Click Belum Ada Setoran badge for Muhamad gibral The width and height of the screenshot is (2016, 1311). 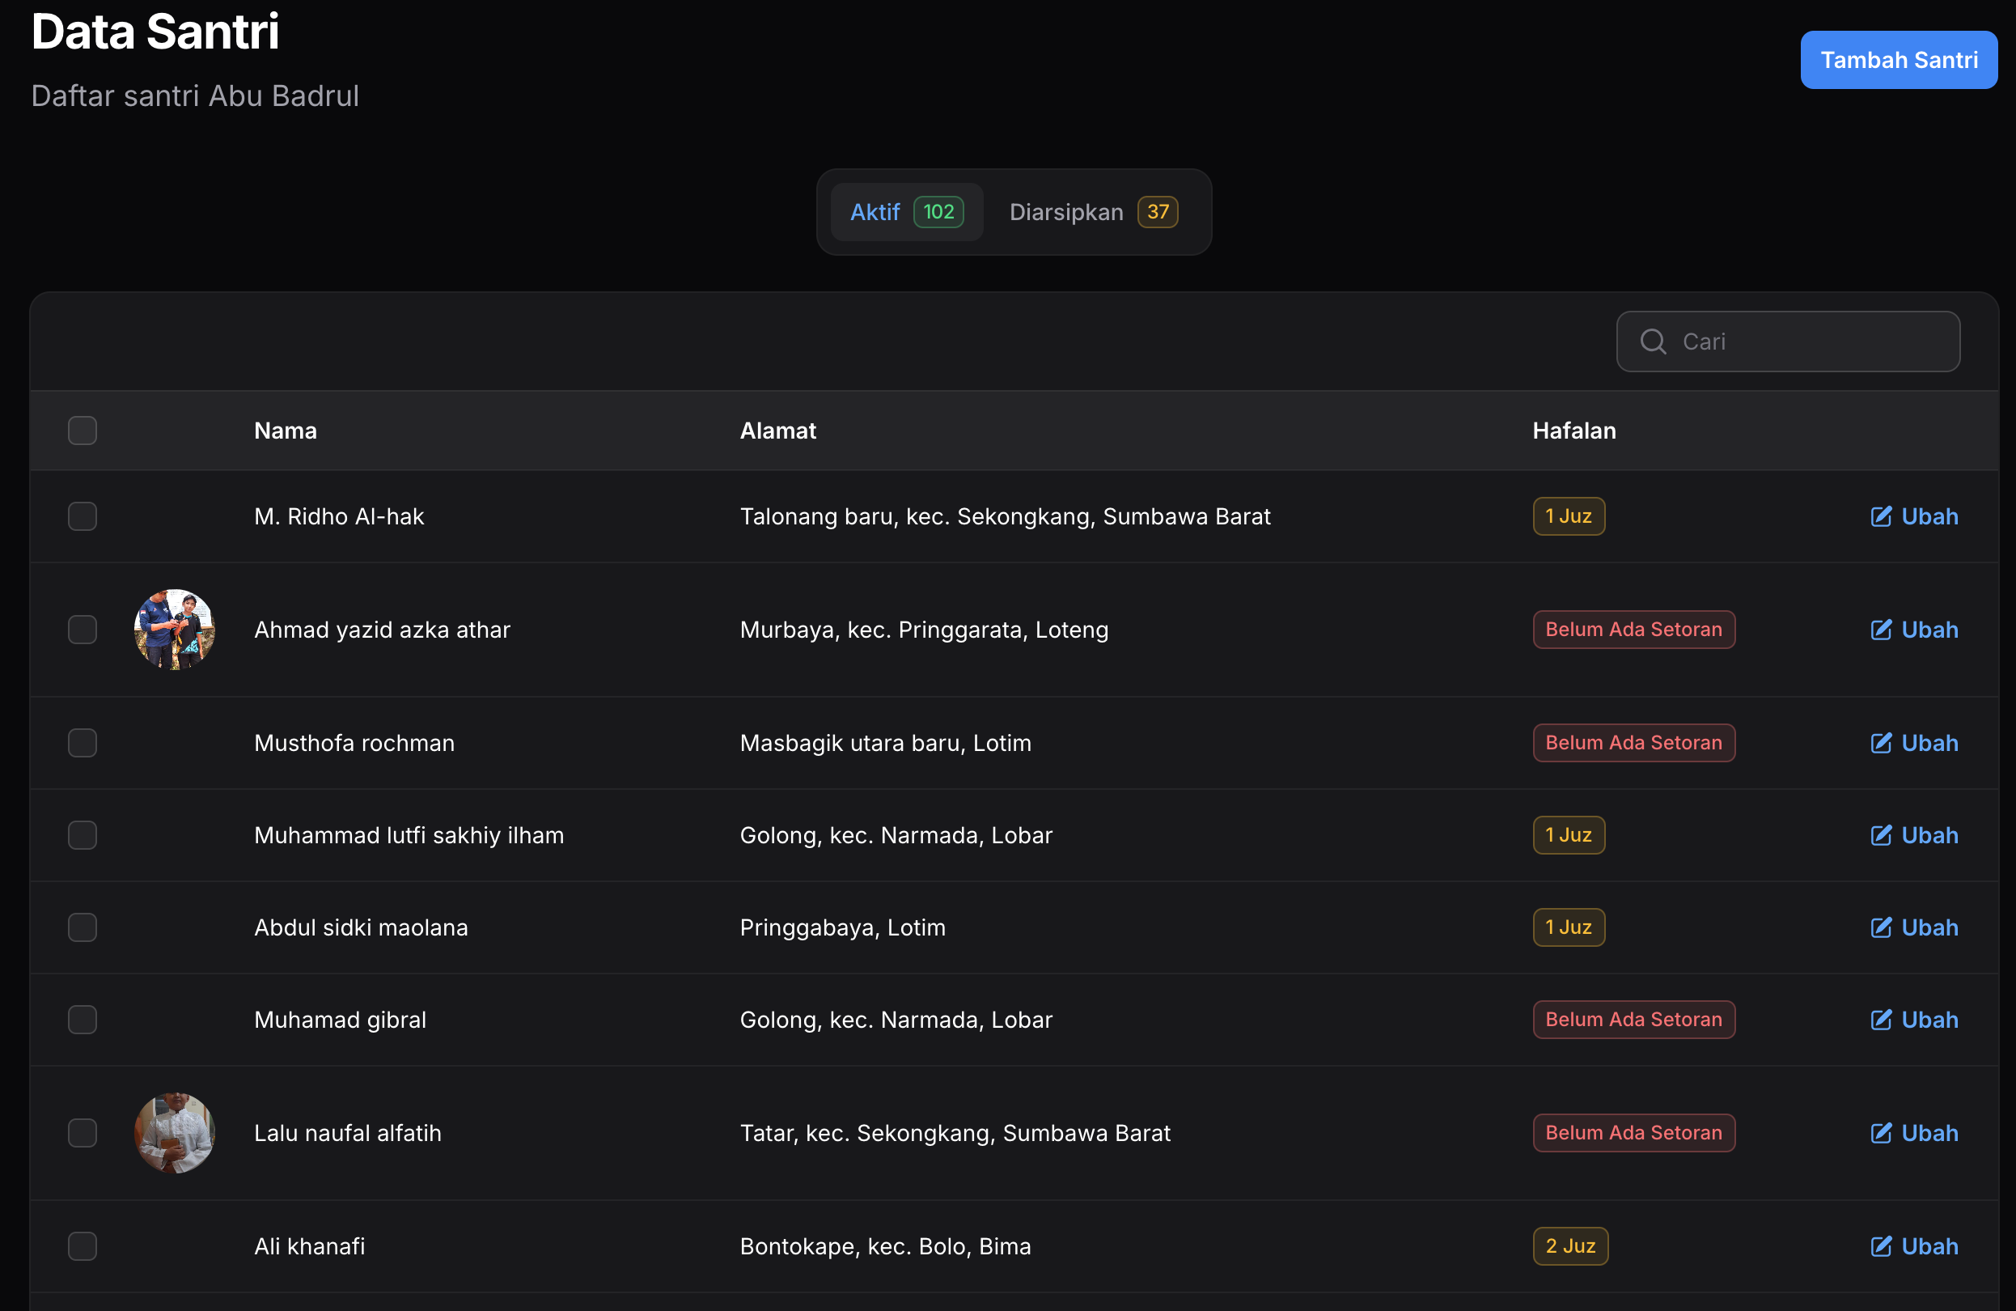(x=1633, y=1020)
